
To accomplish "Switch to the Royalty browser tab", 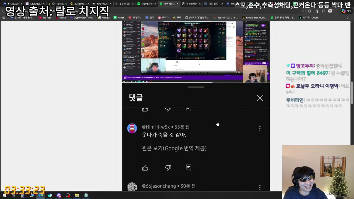I will tap(57, 4).
